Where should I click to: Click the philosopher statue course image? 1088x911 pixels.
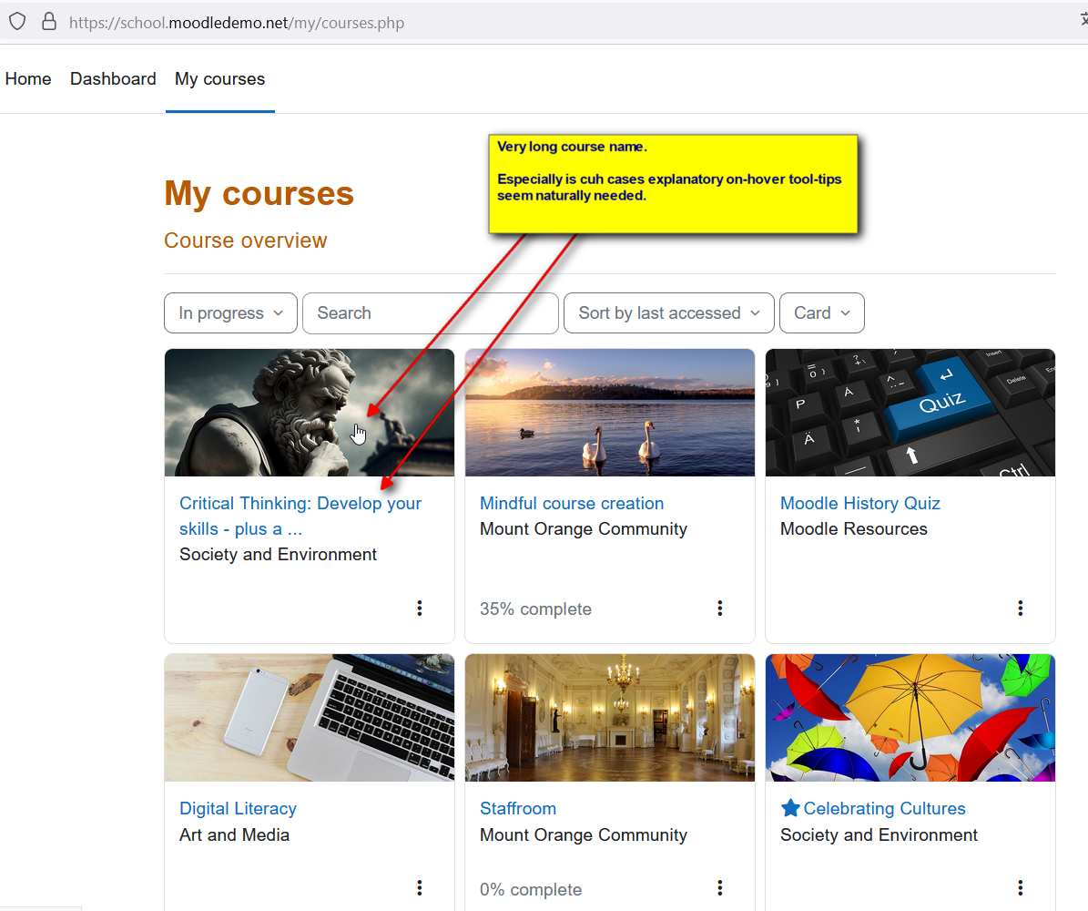point(310,413)
